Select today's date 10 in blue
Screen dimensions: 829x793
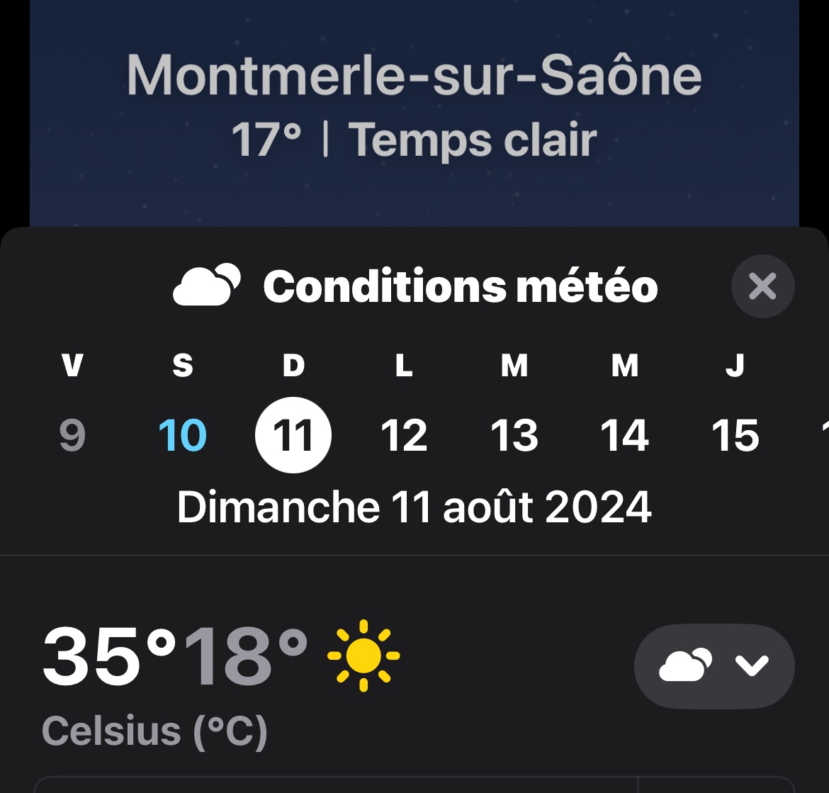coord(183,434)
